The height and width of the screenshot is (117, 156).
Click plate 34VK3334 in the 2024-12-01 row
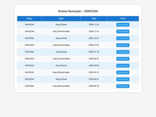(29, 38)
